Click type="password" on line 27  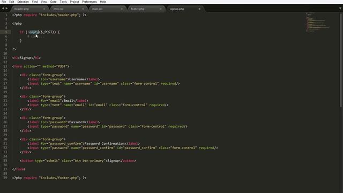[x=55, y=127]
